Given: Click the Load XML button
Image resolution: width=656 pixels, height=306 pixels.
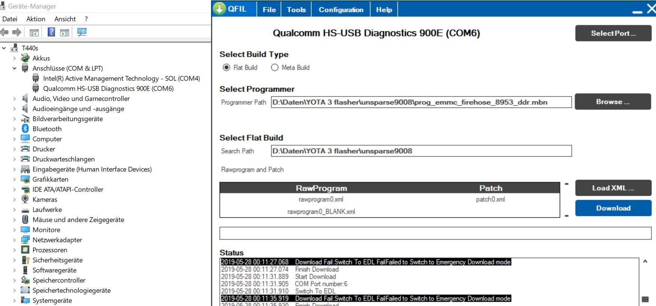Looking at the screenshot, I should (613, 188).
